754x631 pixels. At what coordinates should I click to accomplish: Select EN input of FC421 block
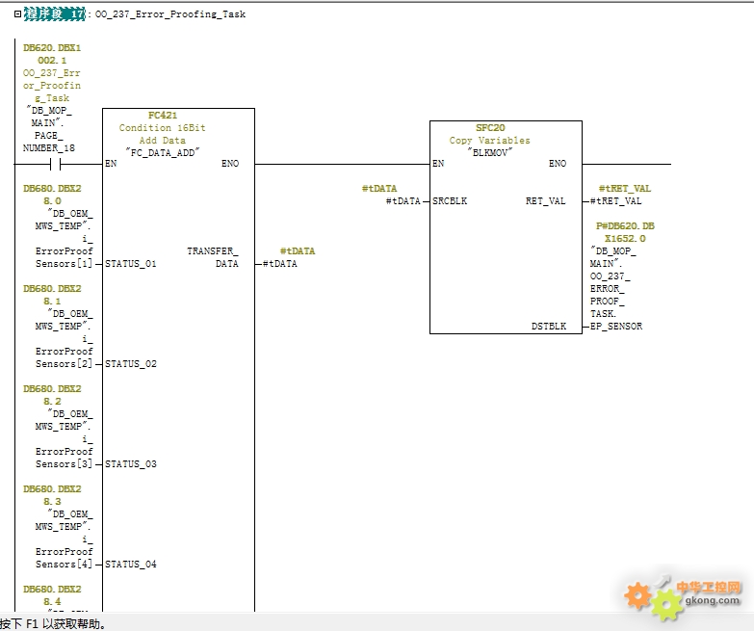[x=111, y=164]
